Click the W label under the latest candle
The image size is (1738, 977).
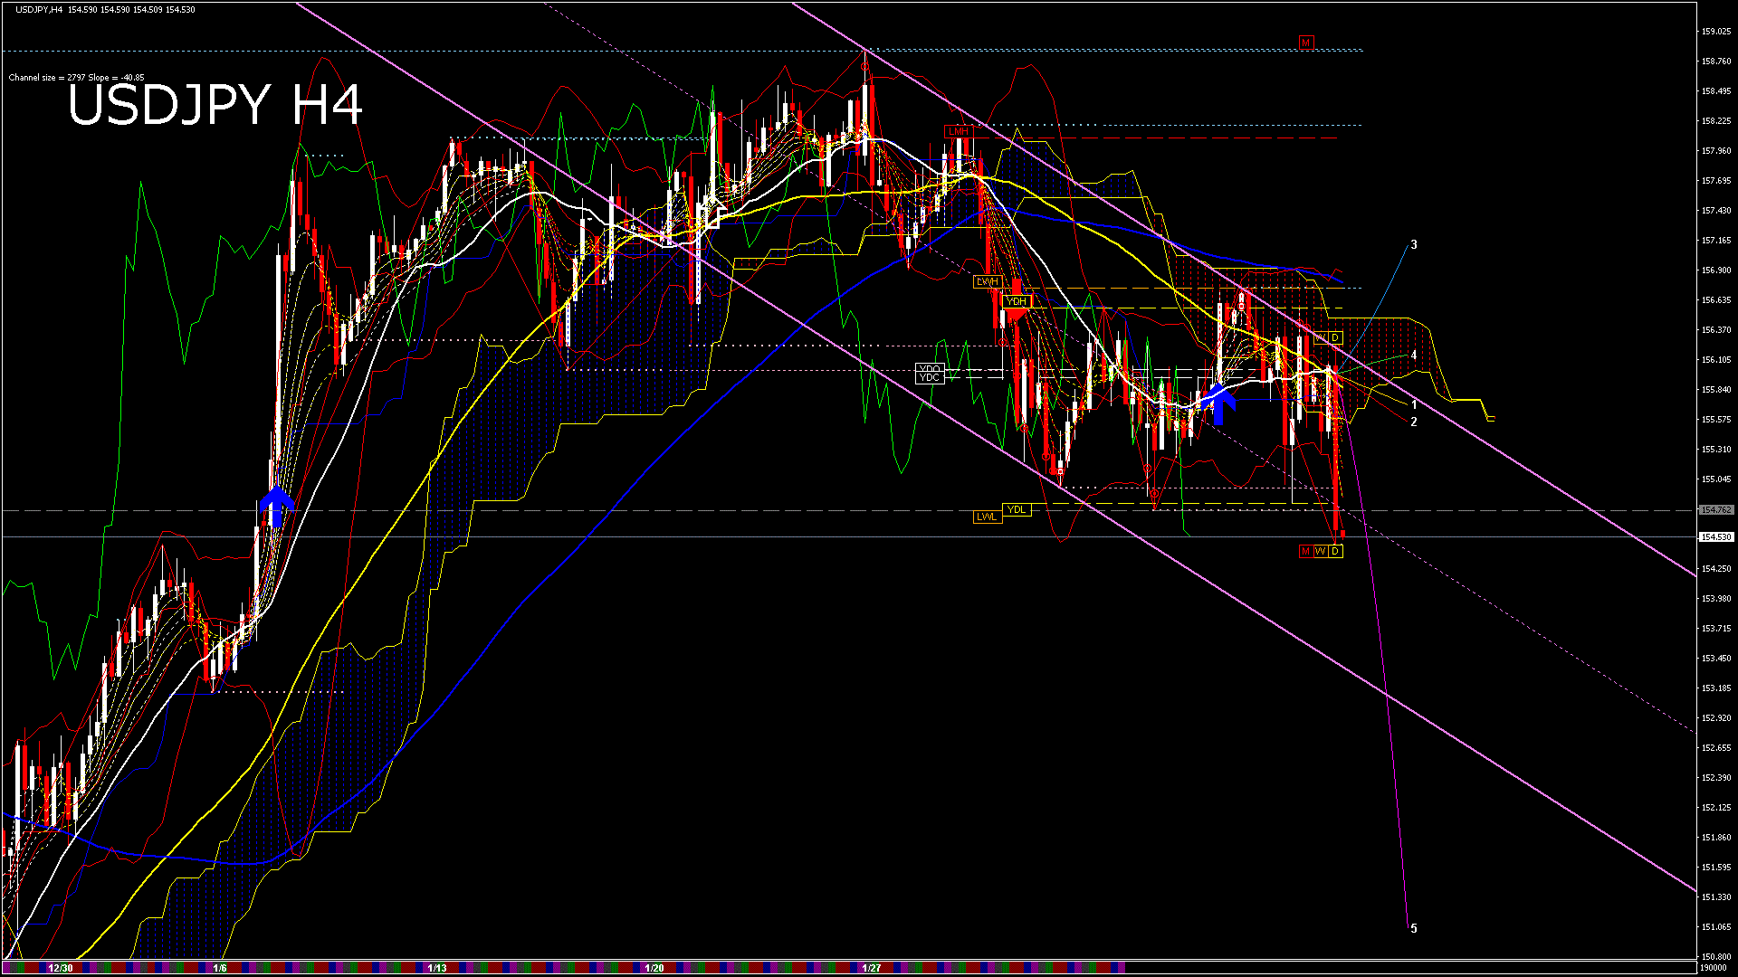click(1321, 552)
